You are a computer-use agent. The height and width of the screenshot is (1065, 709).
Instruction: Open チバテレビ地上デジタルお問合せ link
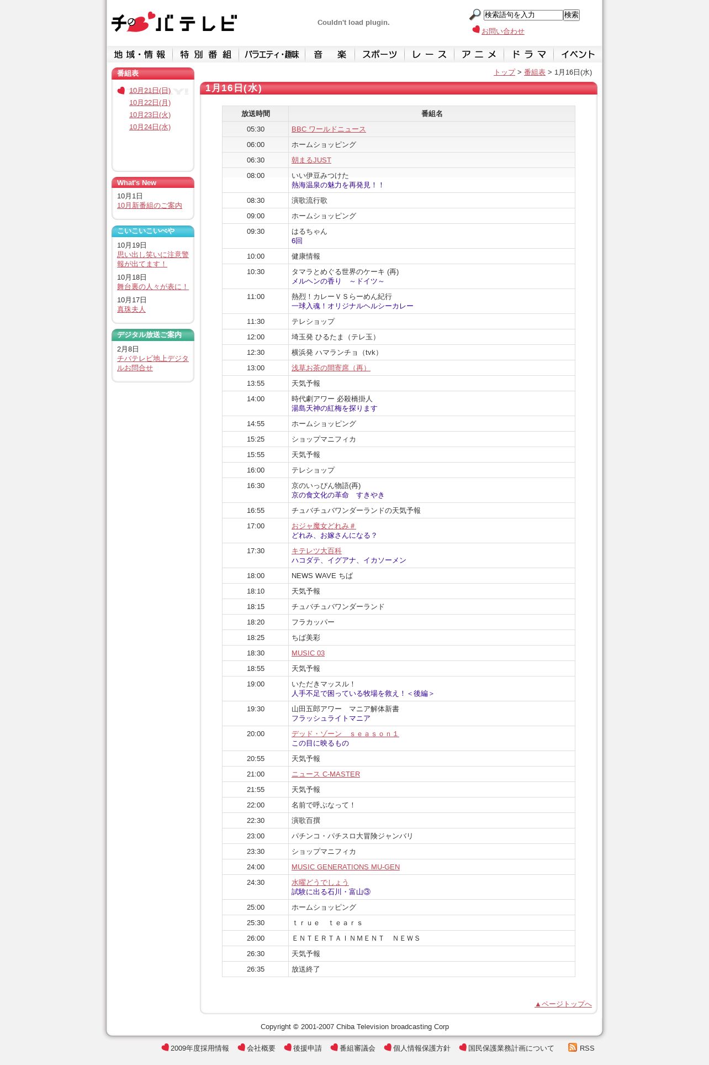(x=153, y=363)
